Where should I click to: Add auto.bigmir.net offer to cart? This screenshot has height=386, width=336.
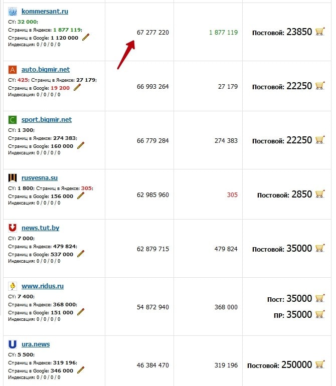point(320,86)
